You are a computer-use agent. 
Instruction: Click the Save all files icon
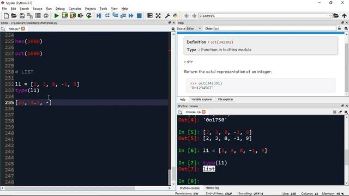pyautogui.click(x=30, y=16)
